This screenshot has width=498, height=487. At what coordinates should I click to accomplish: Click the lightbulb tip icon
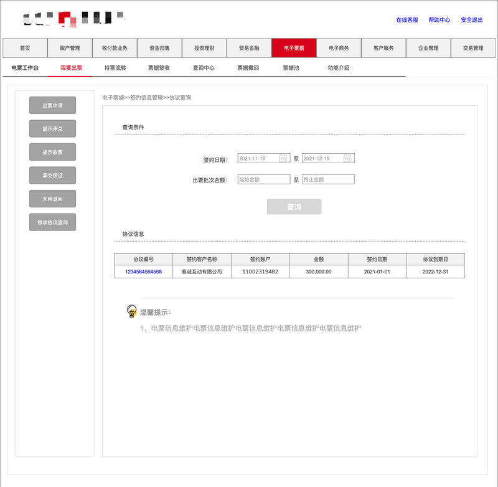[131, 311]
